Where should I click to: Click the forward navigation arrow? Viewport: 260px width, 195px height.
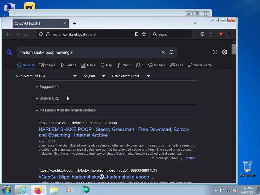pyautogui.click(x=17, y=34)
